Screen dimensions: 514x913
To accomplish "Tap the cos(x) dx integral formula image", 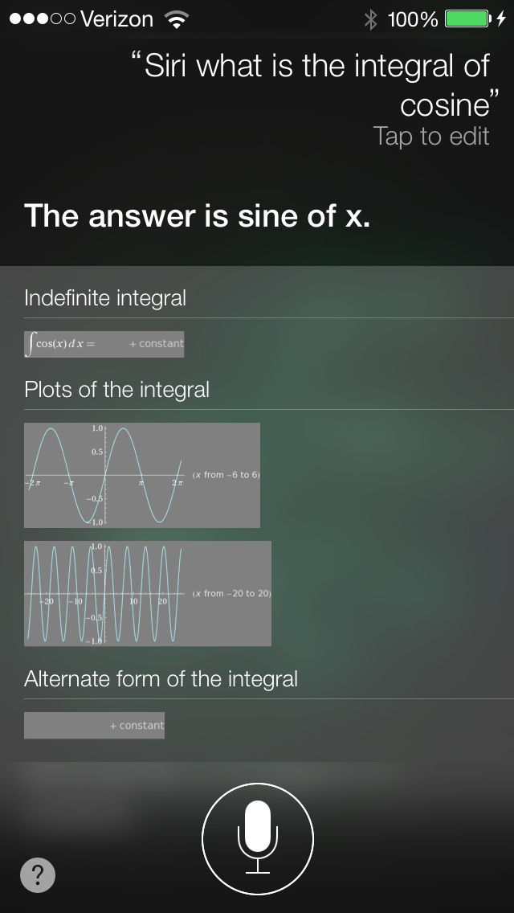I will click(104, 343).
